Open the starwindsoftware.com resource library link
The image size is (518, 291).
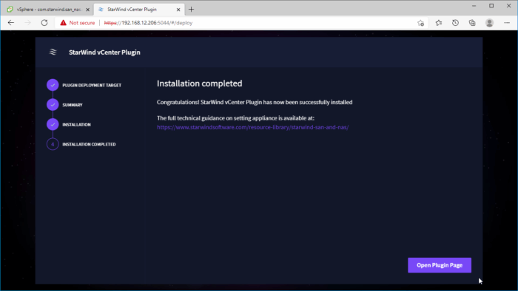point(253,127)
